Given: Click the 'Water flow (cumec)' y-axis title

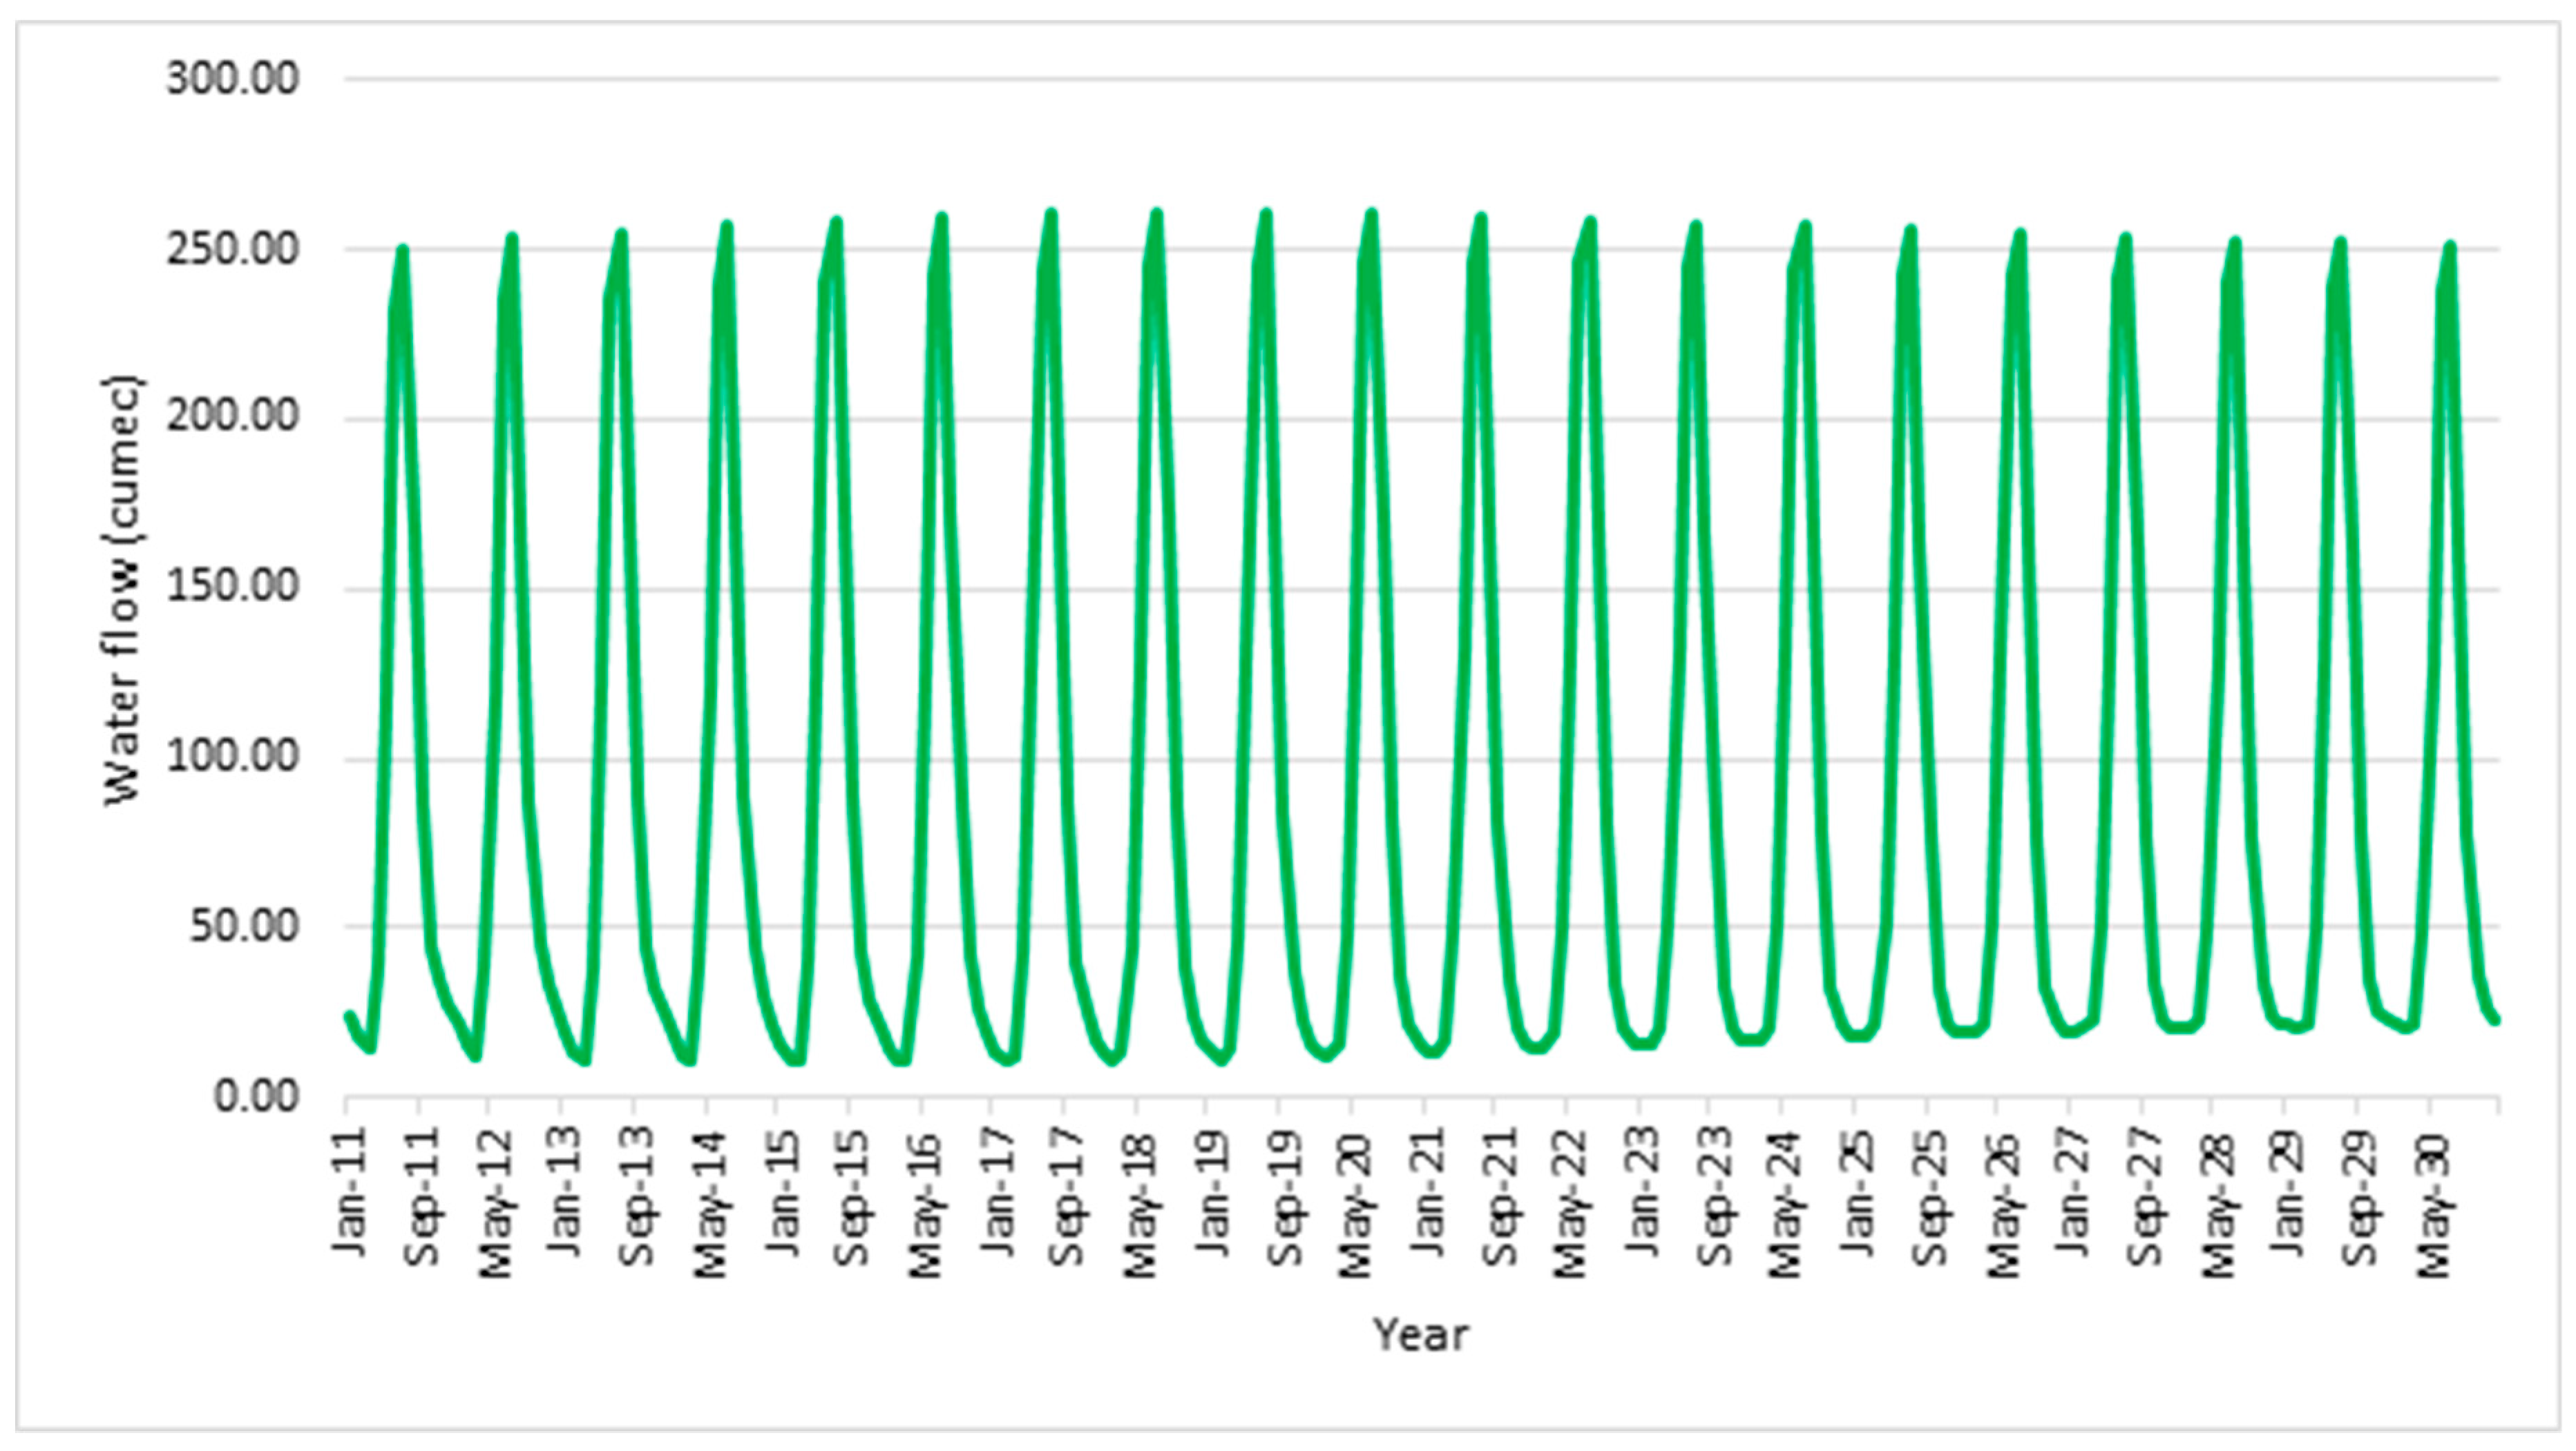Looking at the screenshot, I should (x=124, y=591).
